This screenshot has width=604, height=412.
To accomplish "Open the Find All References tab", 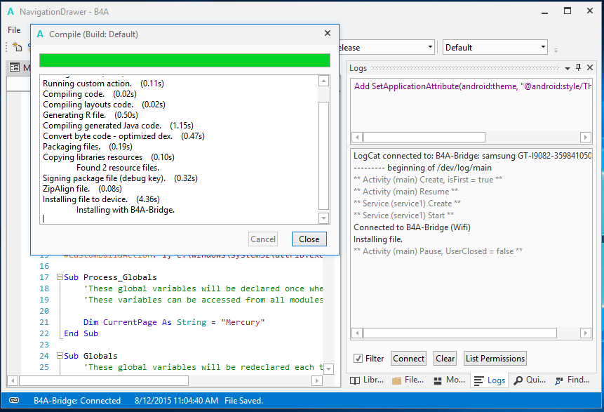I will 572,380.
